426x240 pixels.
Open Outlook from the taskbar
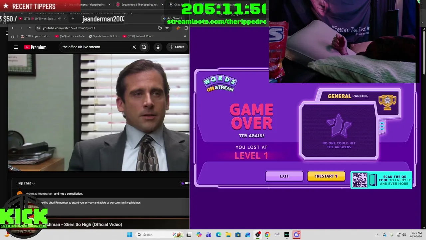click(x=248, y=235)
